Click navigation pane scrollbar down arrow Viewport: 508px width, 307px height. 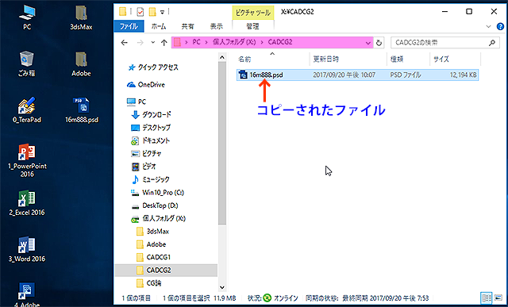point(222,287)
